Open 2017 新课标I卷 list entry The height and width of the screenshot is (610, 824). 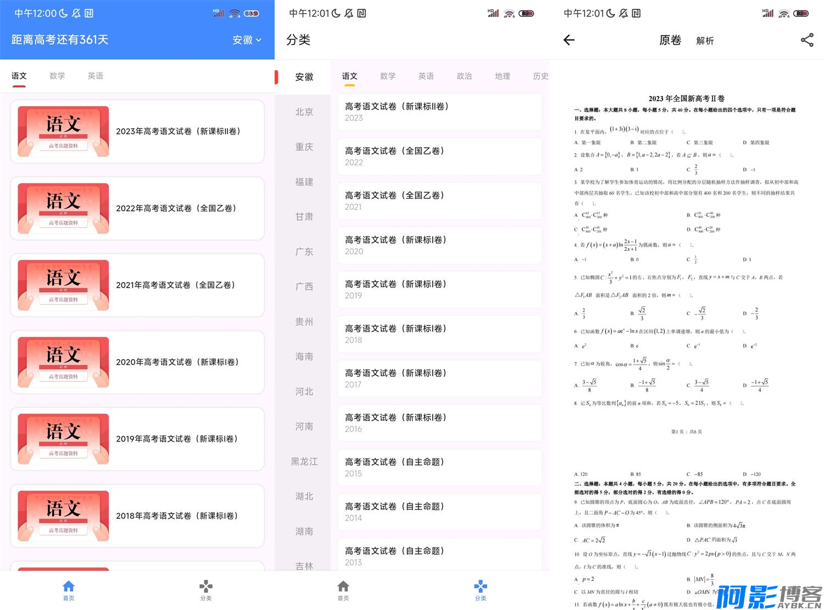click(439, 378)
